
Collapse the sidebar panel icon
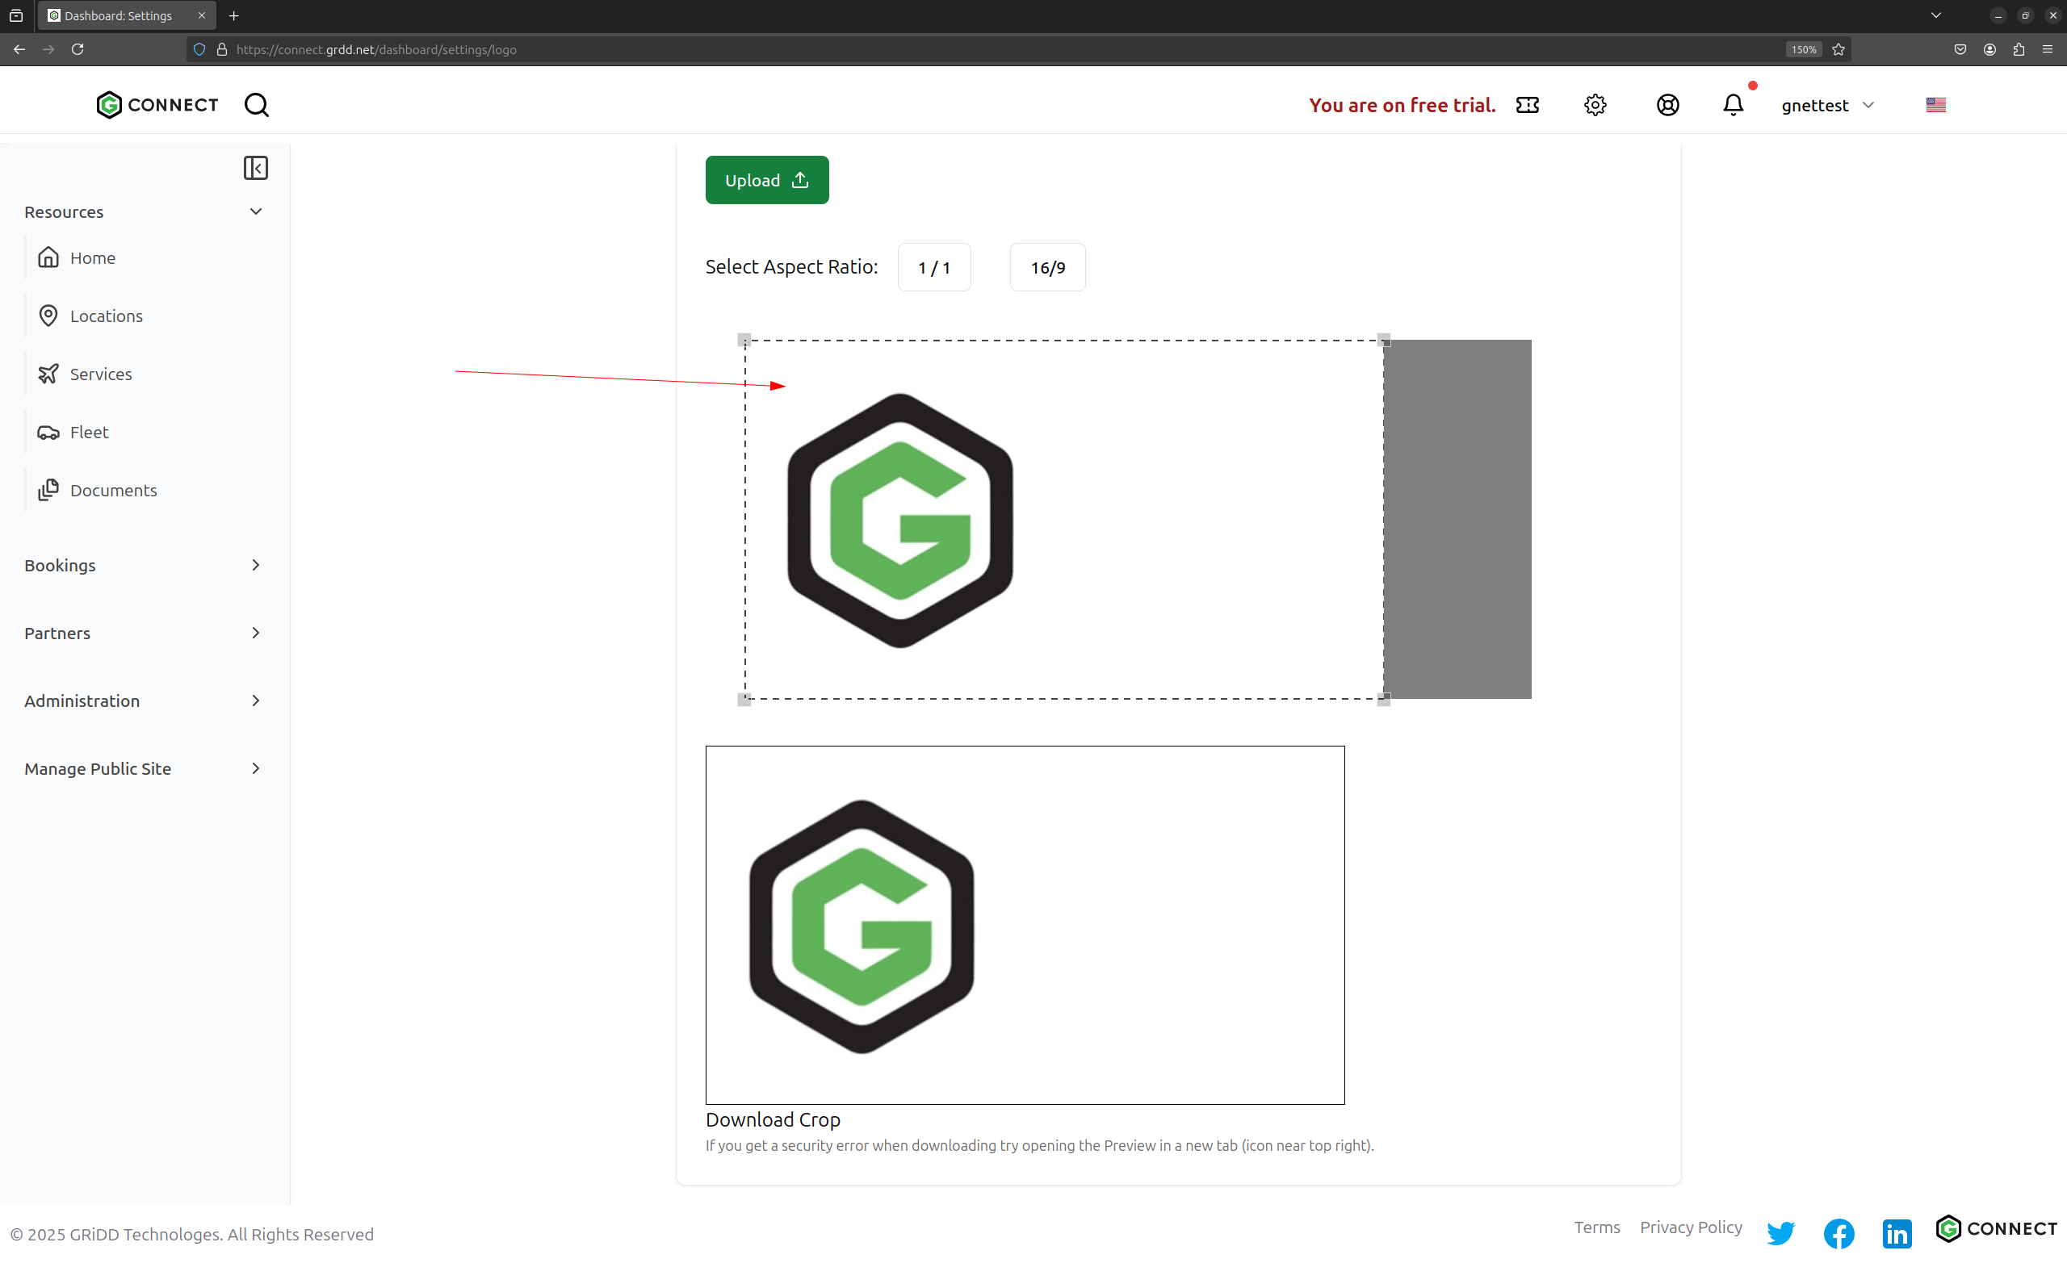click(255, 168)
